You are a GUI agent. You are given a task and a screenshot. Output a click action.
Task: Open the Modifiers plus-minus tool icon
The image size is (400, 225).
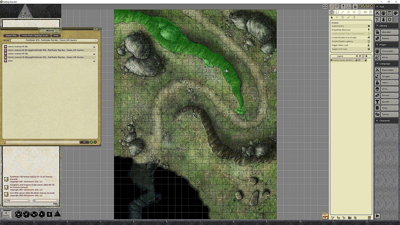point(377,19)
